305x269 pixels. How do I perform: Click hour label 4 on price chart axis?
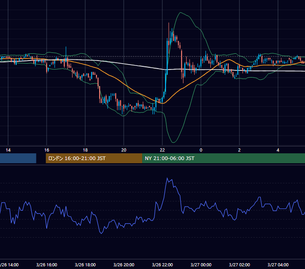click(278, 150)
